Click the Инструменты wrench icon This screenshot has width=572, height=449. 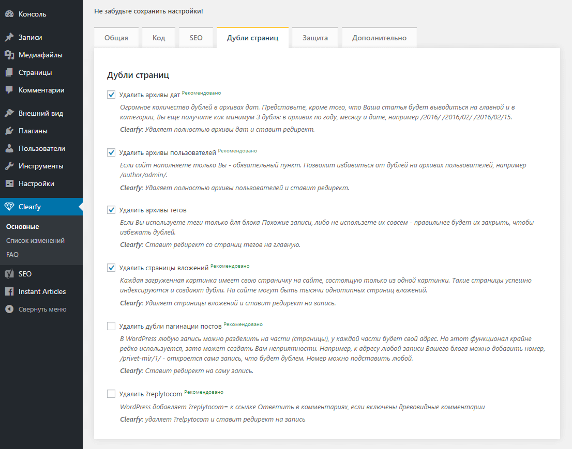[x=9, y=166]
